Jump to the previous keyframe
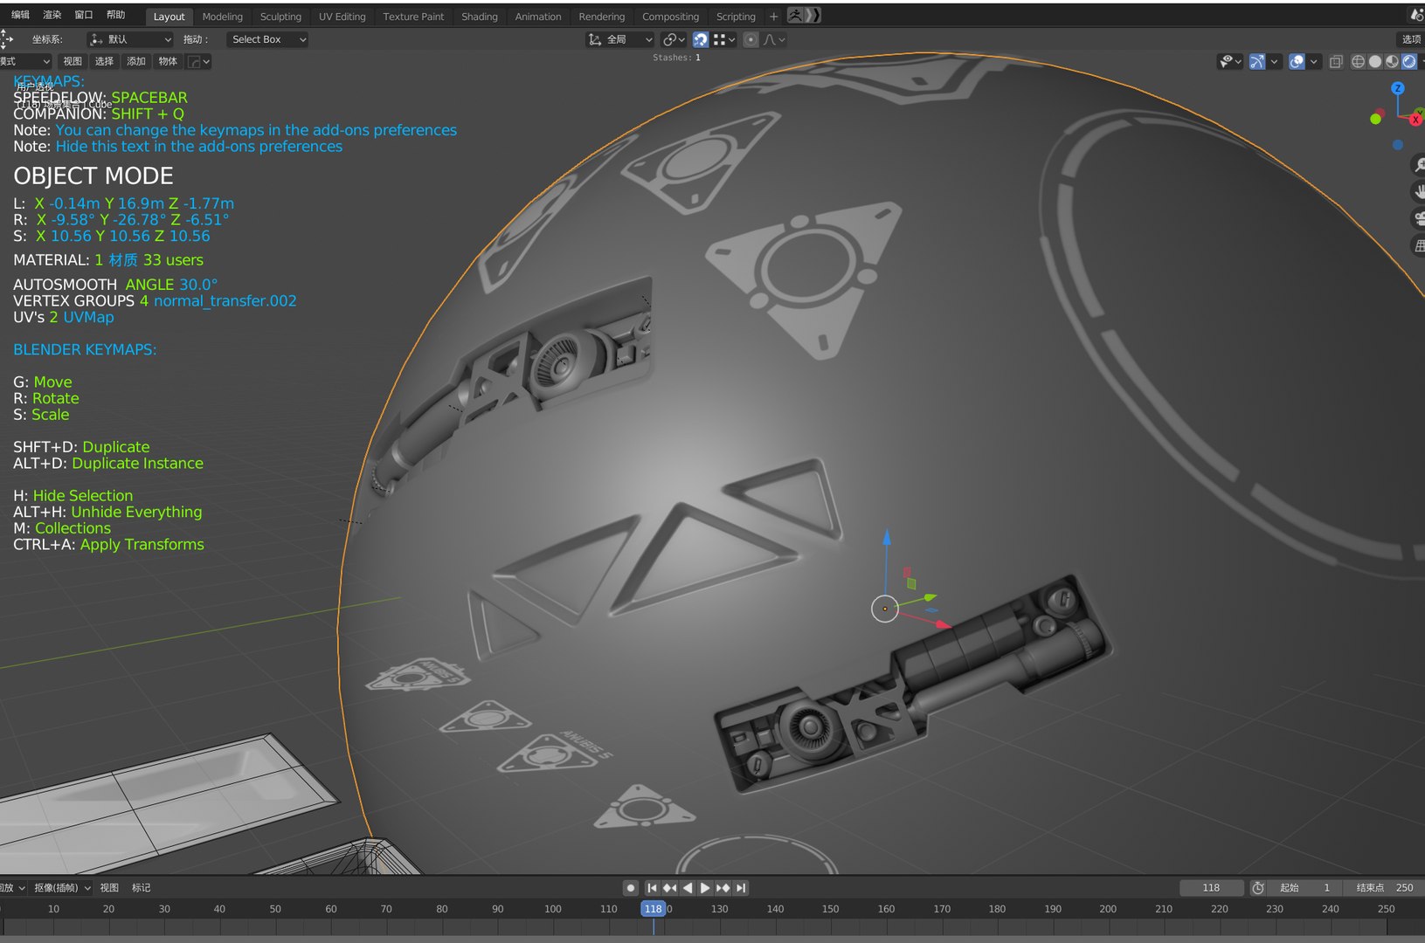Screen dimensions: 1425x943 (x=669, y=887)
